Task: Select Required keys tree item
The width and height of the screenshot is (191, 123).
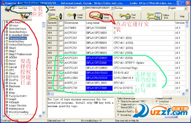Action: (18, 38)
